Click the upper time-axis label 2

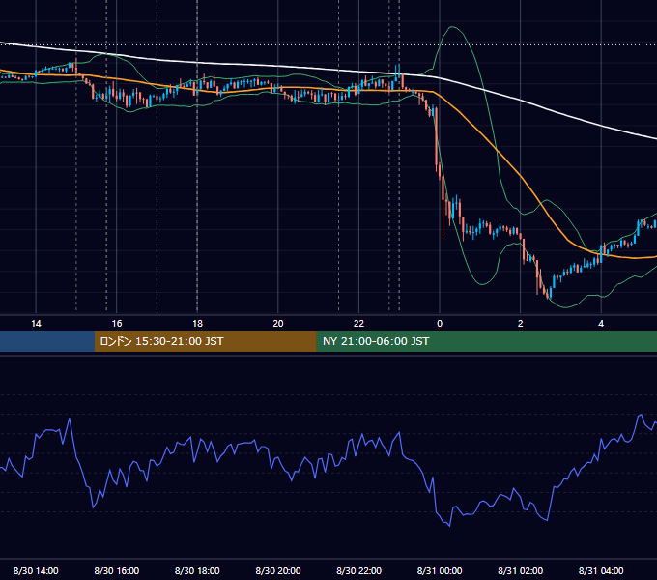click(x=520, y=324)
